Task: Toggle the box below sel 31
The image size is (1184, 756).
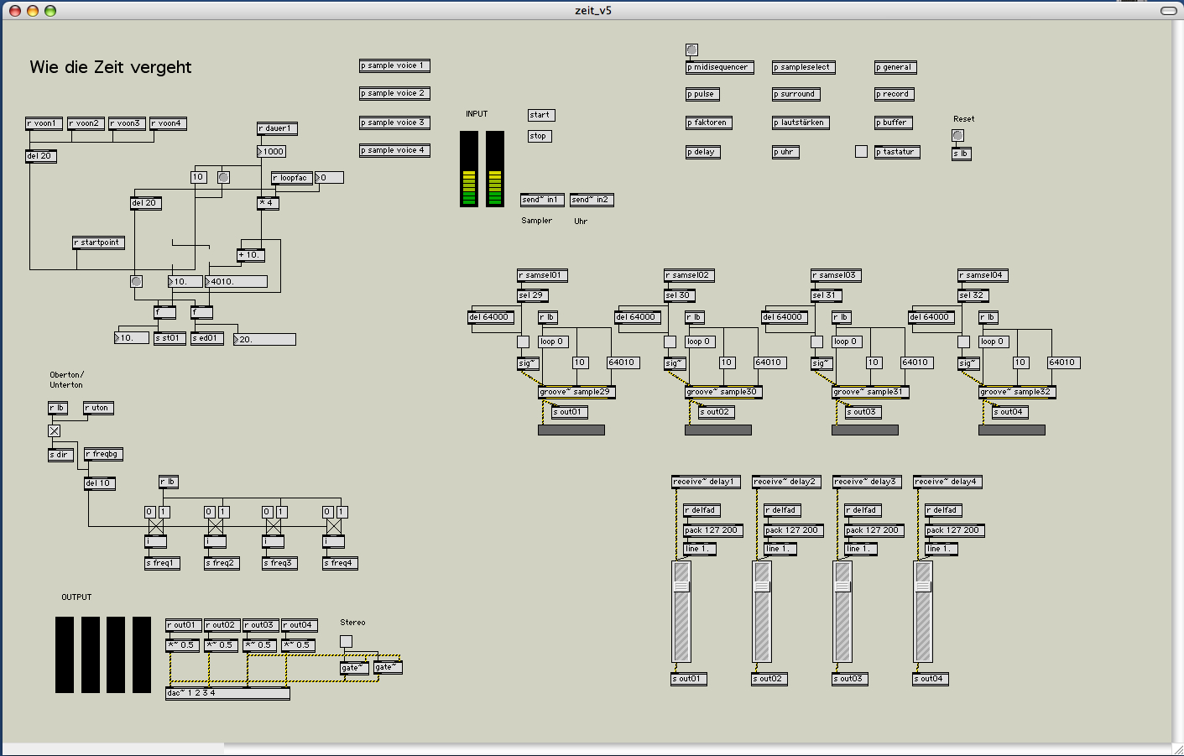Action: pos(816,342)
